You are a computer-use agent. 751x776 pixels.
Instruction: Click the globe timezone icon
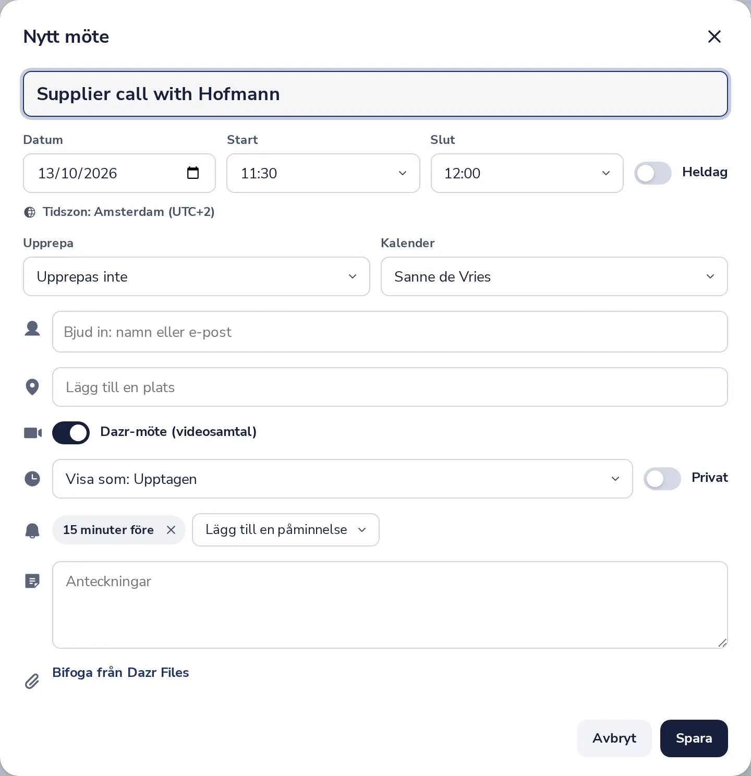click(30, 212)
